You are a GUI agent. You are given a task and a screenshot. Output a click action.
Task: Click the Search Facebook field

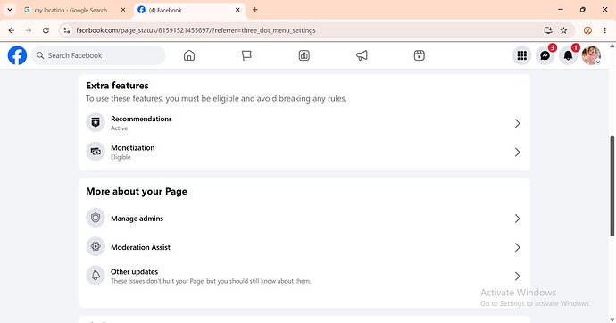tap(98, 55)
